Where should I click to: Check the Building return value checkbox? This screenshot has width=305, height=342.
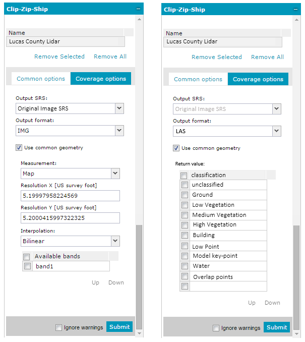click(185, 236)
